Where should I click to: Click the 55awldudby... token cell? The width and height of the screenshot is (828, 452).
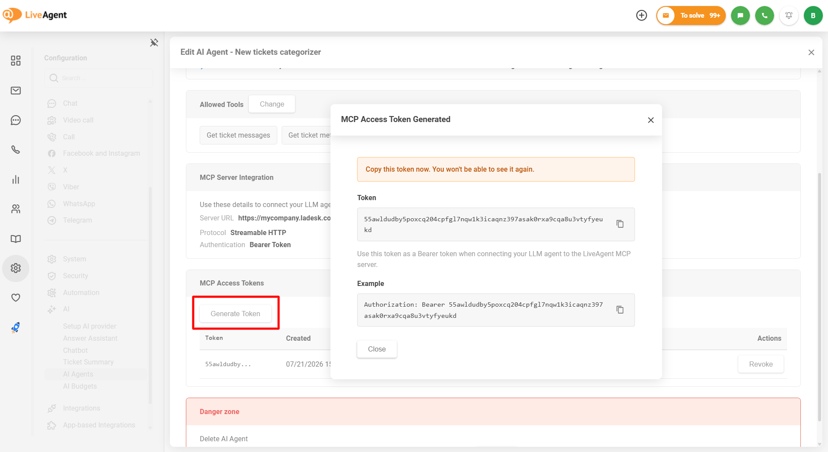228,364
